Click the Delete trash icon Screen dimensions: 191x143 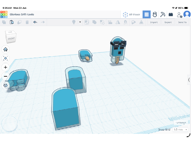(x=27, y=22)
